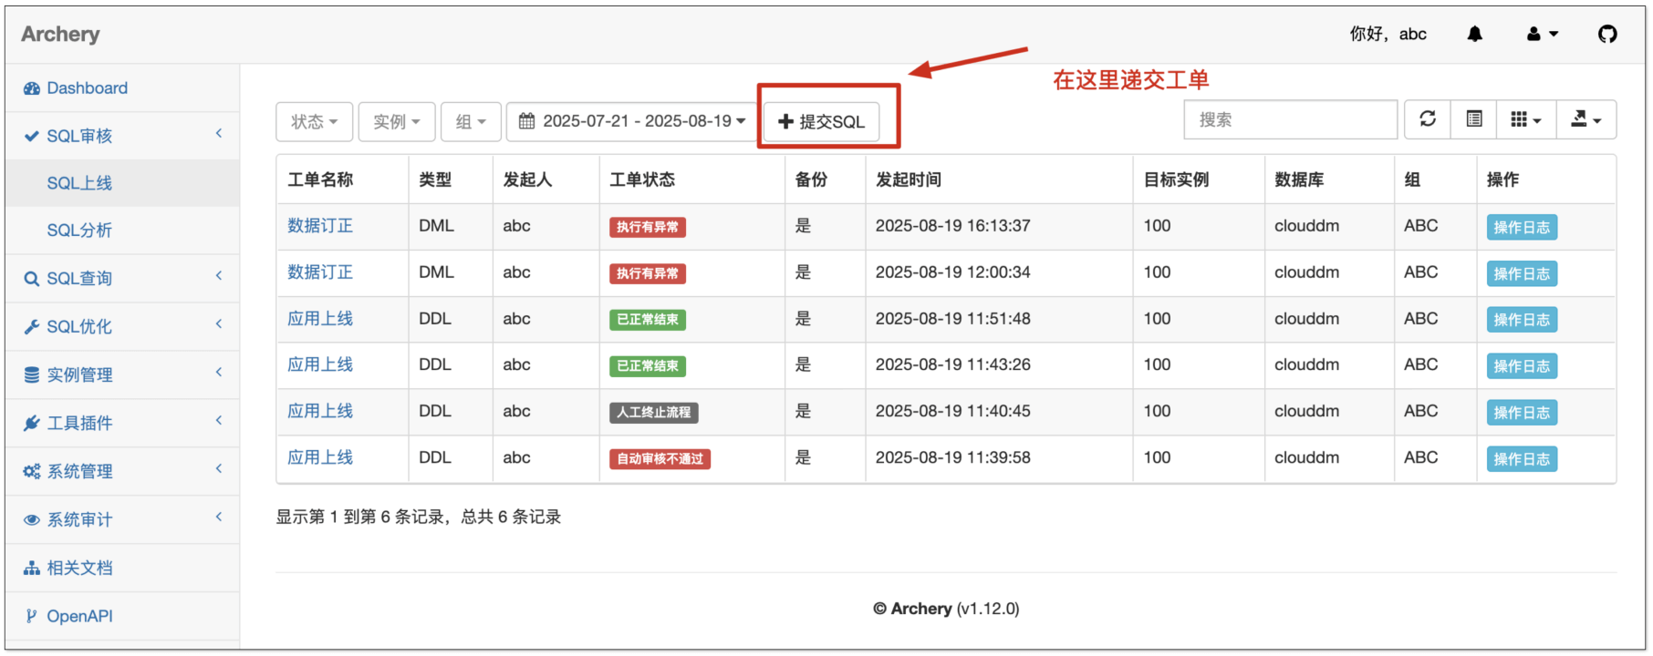
Task: Open the OpenAPI sidebar link
Action: click(79, 617)
